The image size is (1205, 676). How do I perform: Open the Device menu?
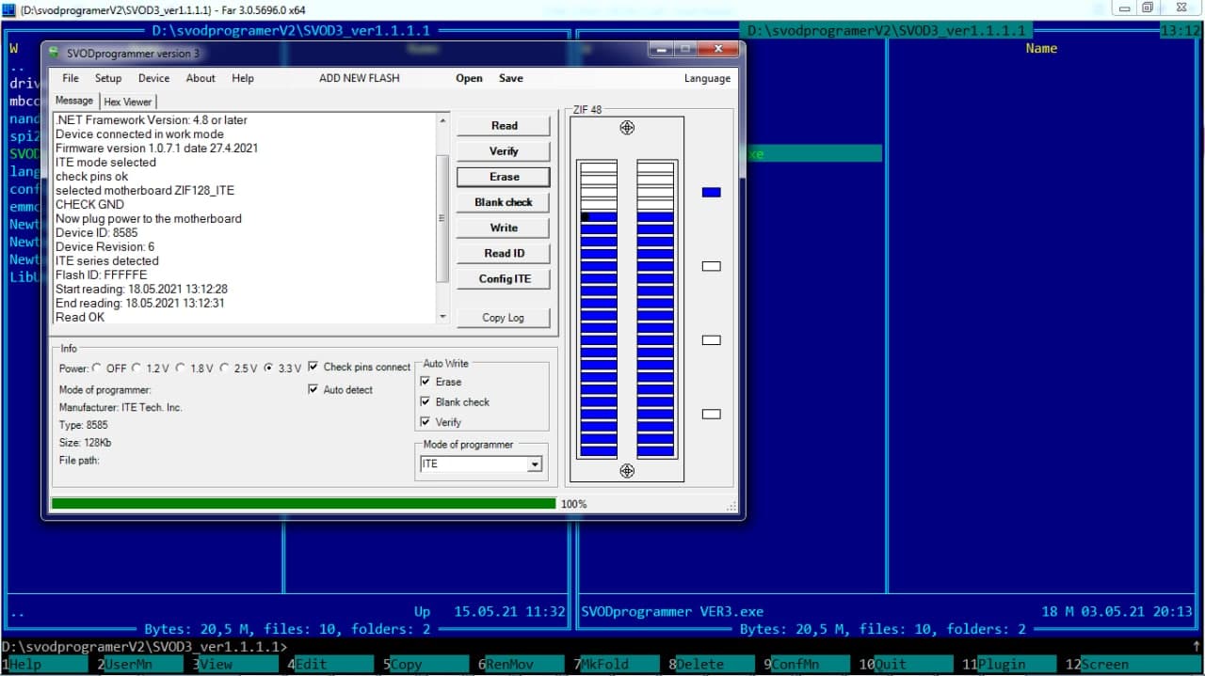coord(153,78)
